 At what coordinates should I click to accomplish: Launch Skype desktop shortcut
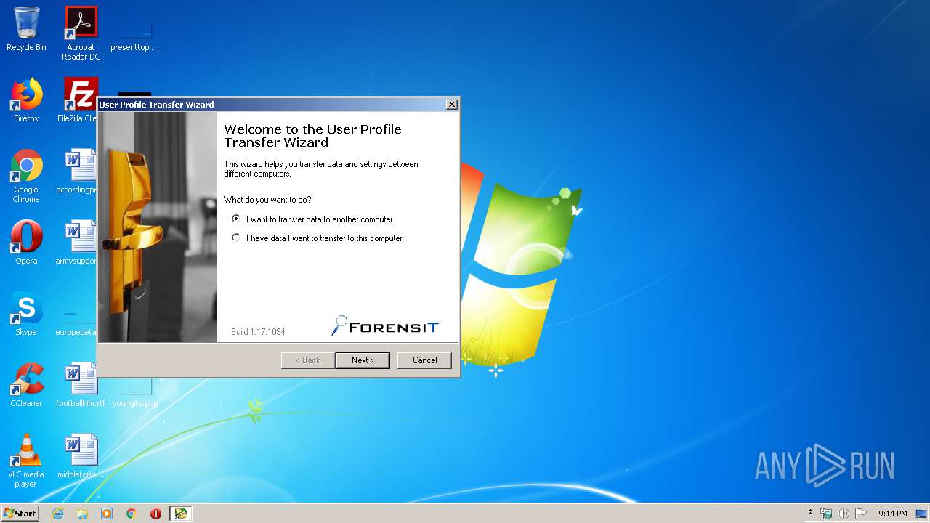coord(26,314)
